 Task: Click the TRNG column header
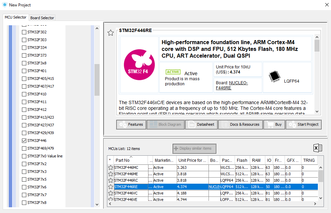[x=309, y=160]
